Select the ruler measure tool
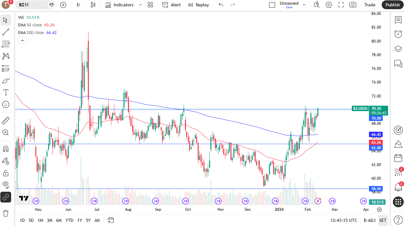This screenshot has width=404, height=226. pyautogui.click(x=6, y=120)
